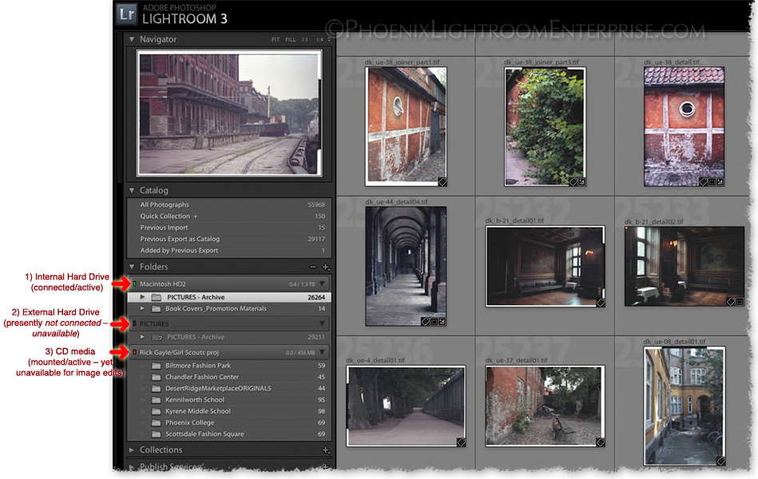The image size is (758, 479).
Task: Collapse the Folders panel header triangle
Action: point(130,267)
